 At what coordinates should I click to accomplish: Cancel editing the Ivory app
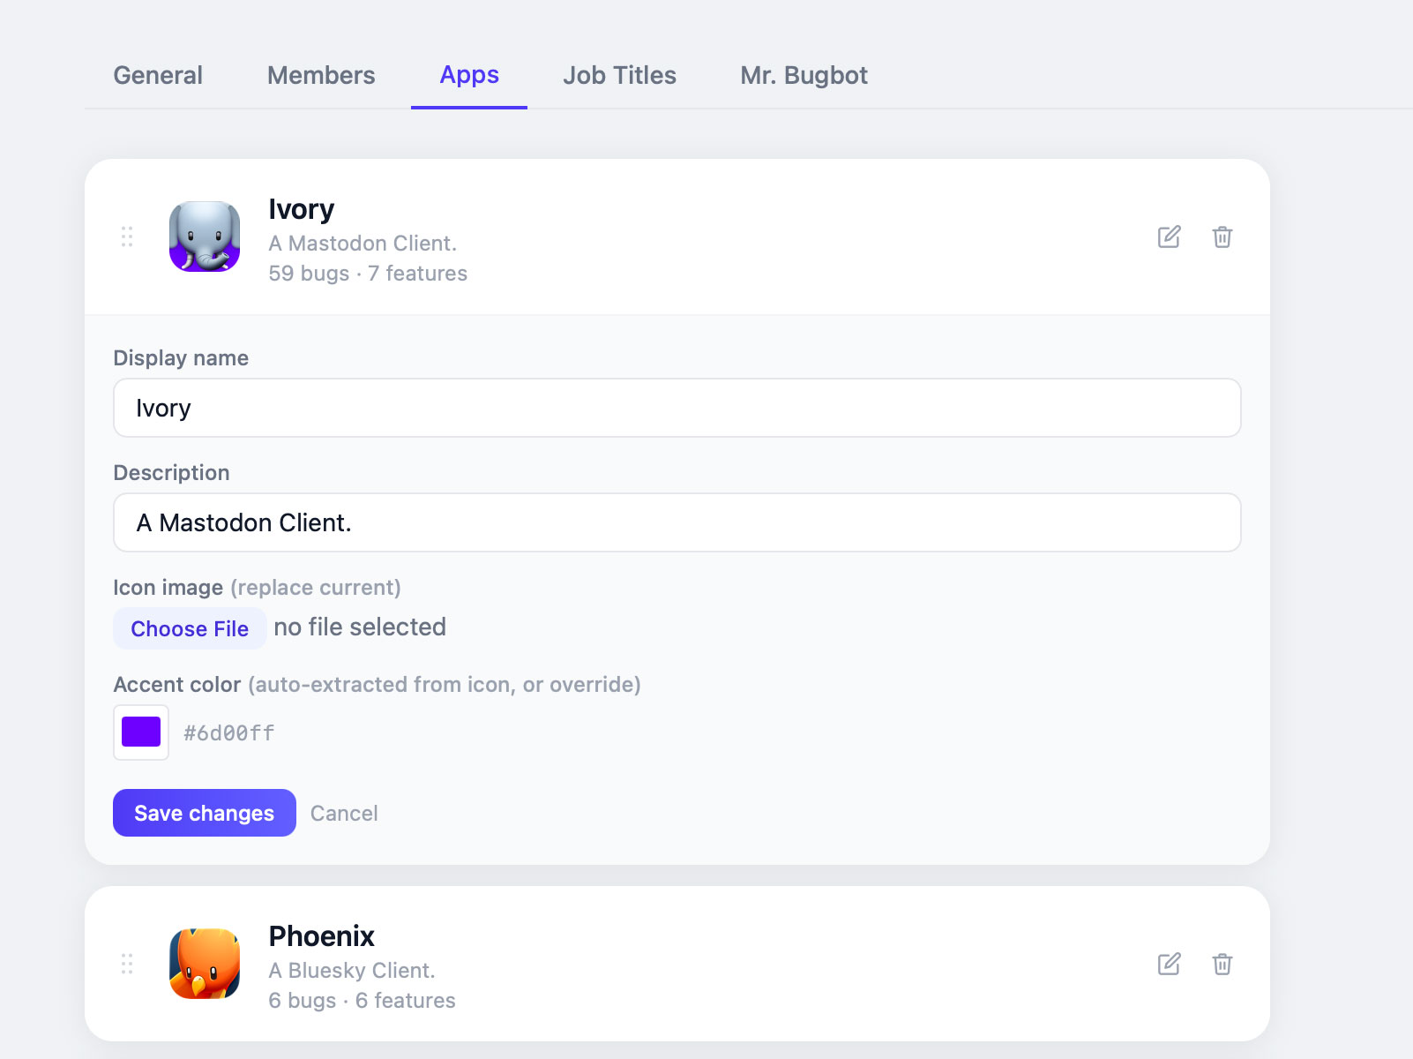[x=344, y=814]
